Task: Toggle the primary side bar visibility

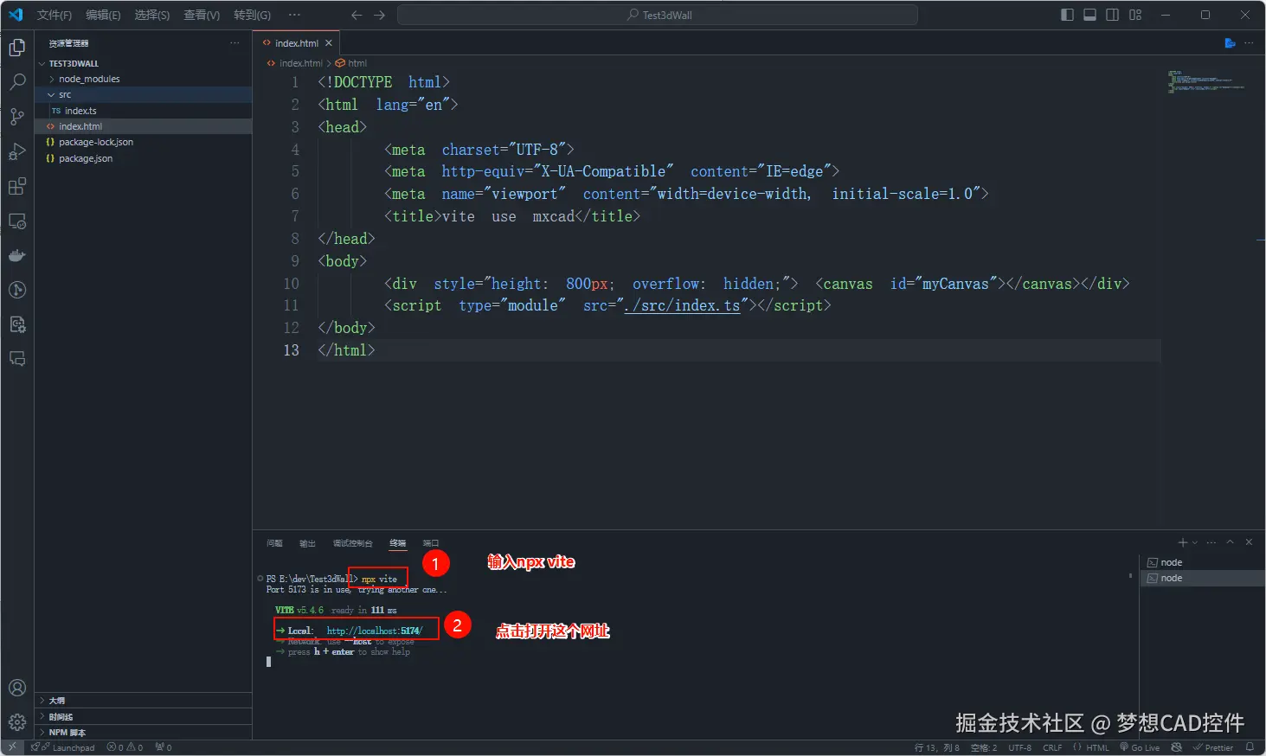Action: tap(1067, 15)
